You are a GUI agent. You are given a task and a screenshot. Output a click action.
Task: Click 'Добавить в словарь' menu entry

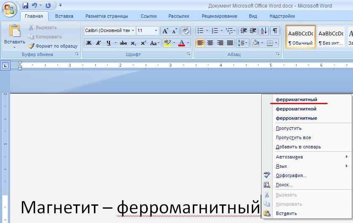click(298, 147)
